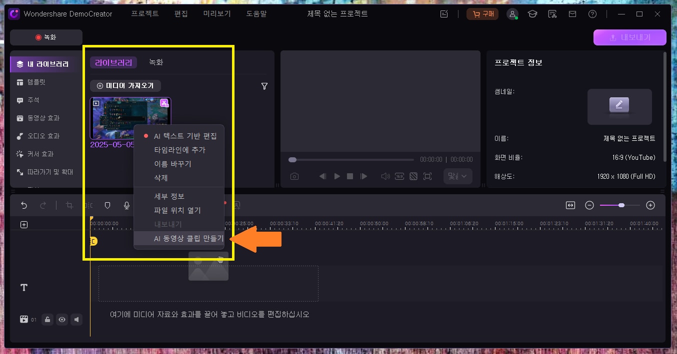The width and height of the screenshot is (677, 354).
Task: Click the 미디어 가져오기 import button
Action: tap(125, 86)
